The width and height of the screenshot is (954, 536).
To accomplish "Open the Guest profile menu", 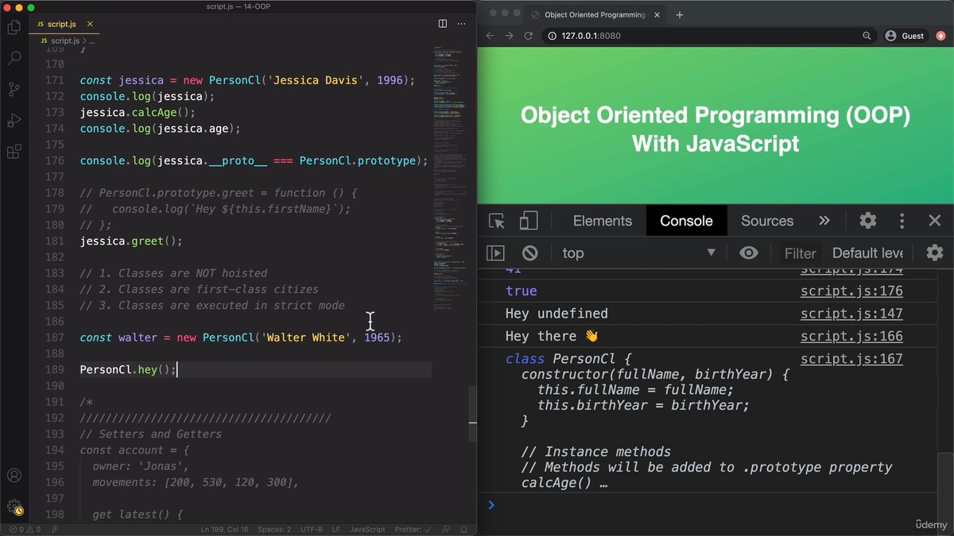I will (906, 36).
